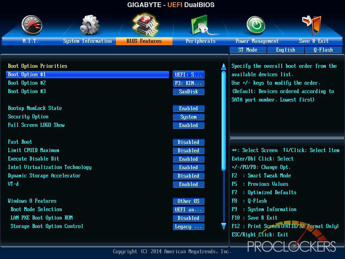Click F9 System Information hint
Image resolution: width=345 pixels, height=259 pixels.
(264, 209)
